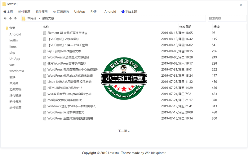
Task: Click the 搜索内容 search input field
Action: [227, 19]
